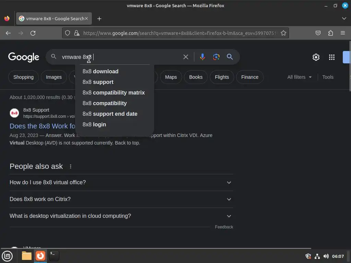Open 'Does the 8x8 Work fo...' result link

(42, 126)
